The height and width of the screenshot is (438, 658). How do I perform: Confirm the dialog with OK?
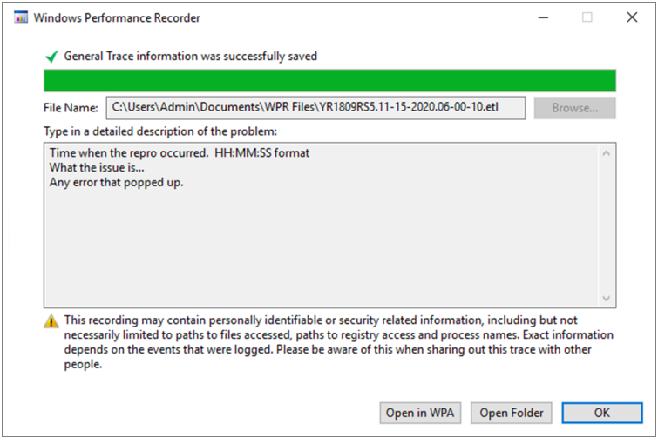601,414
